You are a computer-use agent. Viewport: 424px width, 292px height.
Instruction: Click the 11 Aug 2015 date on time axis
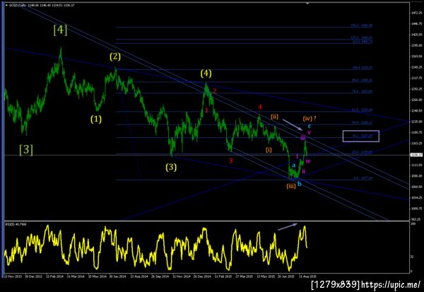(307, 276)
